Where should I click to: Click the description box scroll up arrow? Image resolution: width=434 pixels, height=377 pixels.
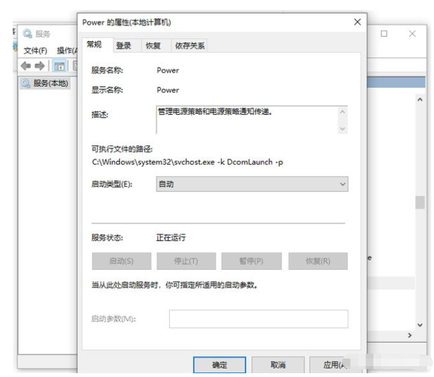(x=343, y=112)
